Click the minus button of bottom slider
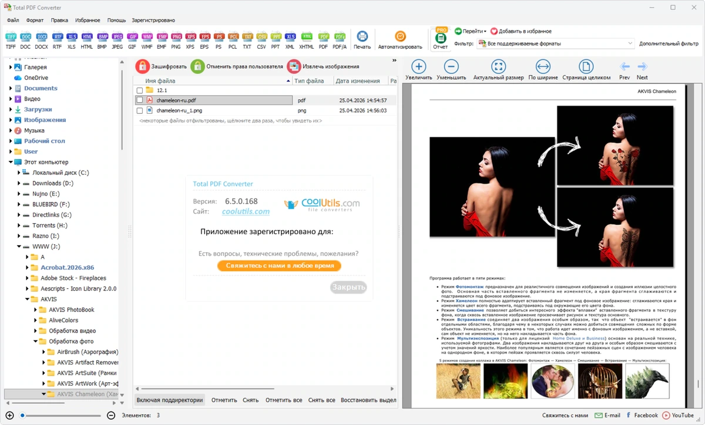 111,416
